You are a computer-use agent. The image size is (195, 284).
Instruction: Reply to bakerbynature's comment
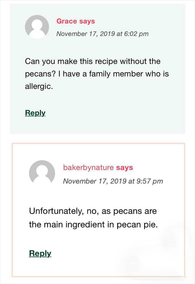pos(40,253)
